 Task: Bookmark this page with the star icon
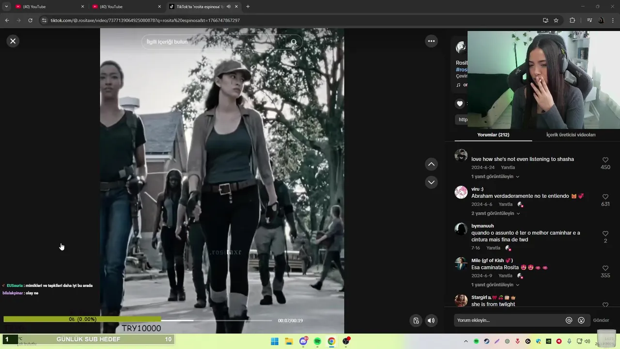[x=556, y=20]
